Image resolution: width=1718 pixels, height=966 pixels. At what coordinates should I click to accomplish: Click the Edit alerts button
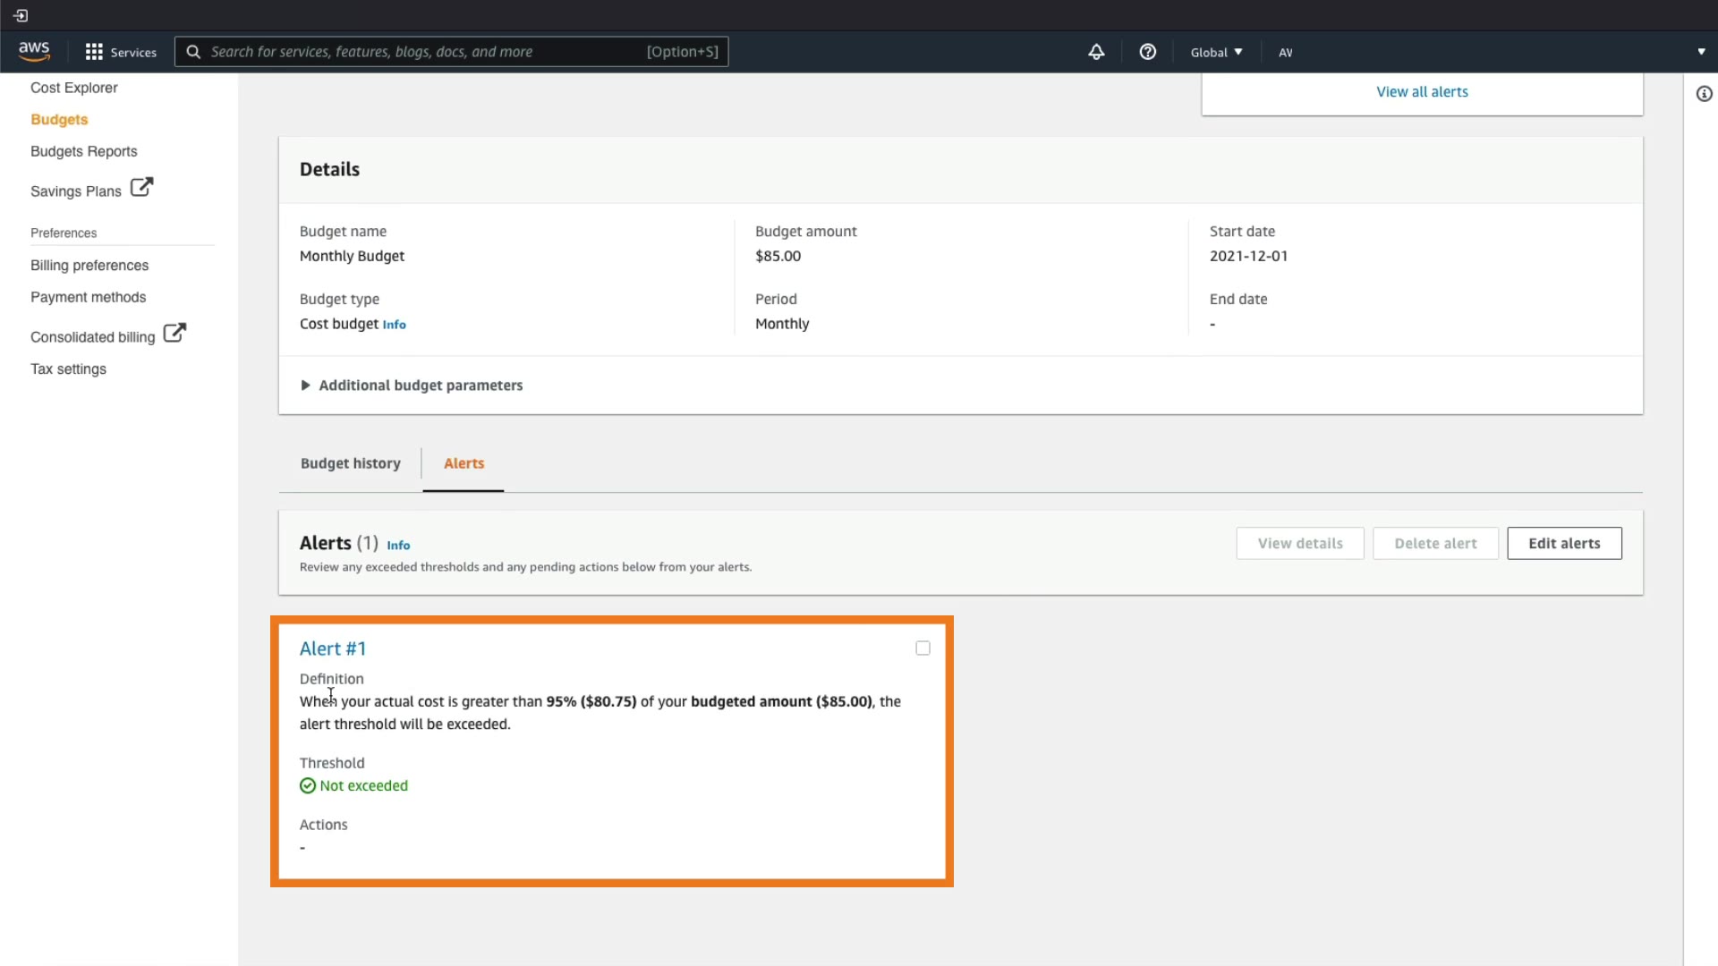pos(1563,543)
